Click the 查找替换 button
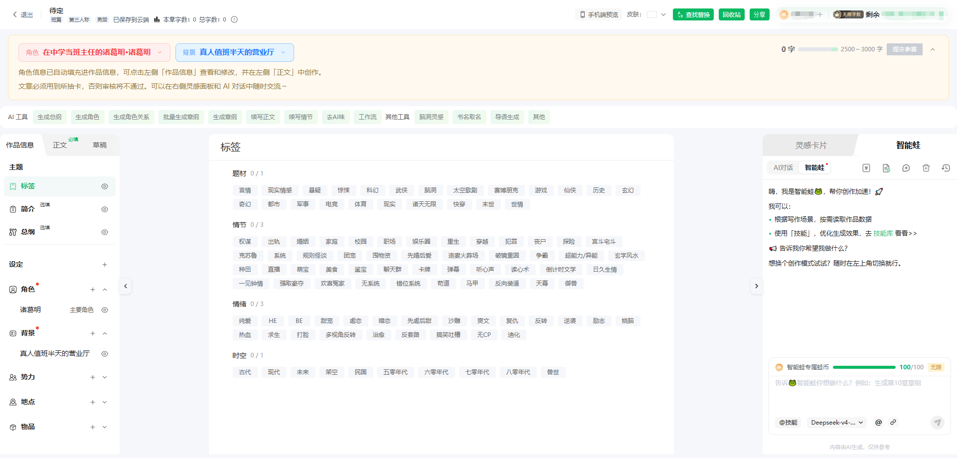Screen dimensions: 957x458 693,14
